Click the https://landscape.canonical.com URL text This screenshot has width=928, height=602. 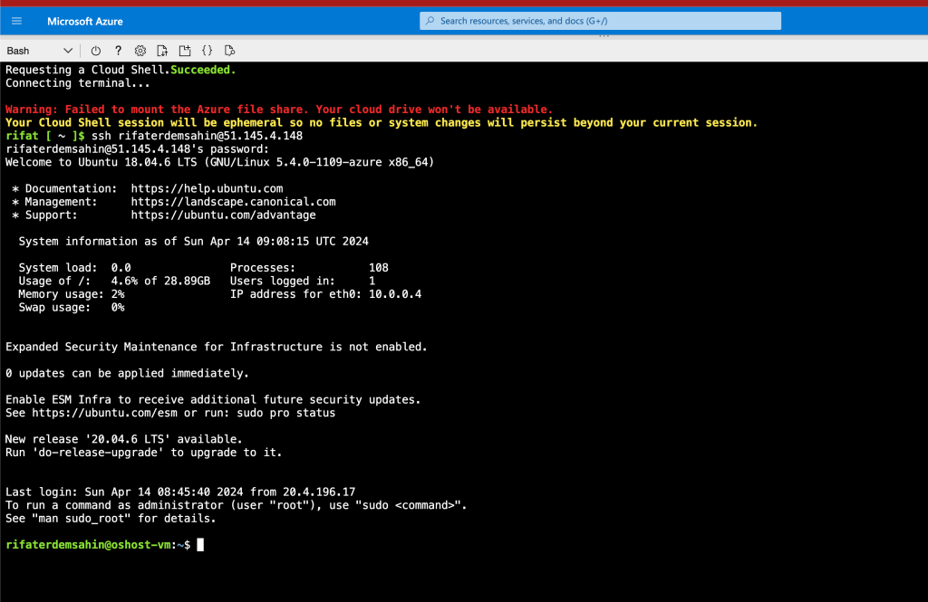[233, 202]
